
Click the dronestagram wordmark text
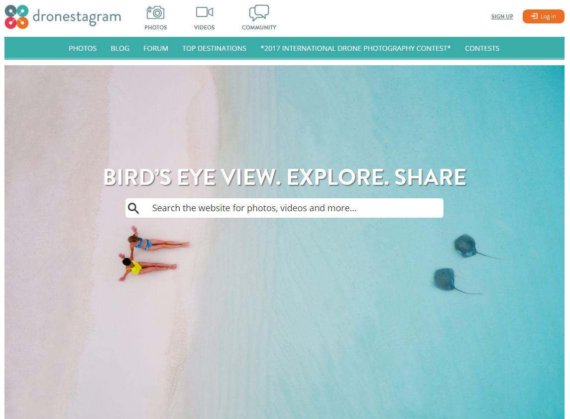tap(77, 17)
